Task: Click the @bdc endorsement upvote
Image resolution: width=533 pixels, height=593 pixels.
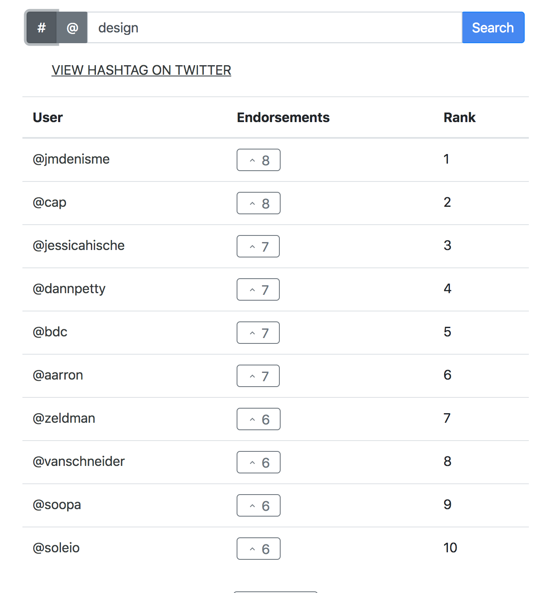Action: 258,333
